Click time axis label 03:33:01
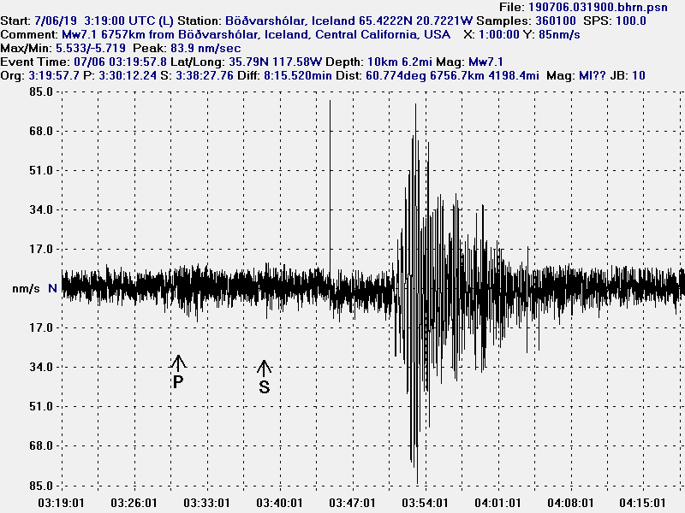 pos(206,503)
